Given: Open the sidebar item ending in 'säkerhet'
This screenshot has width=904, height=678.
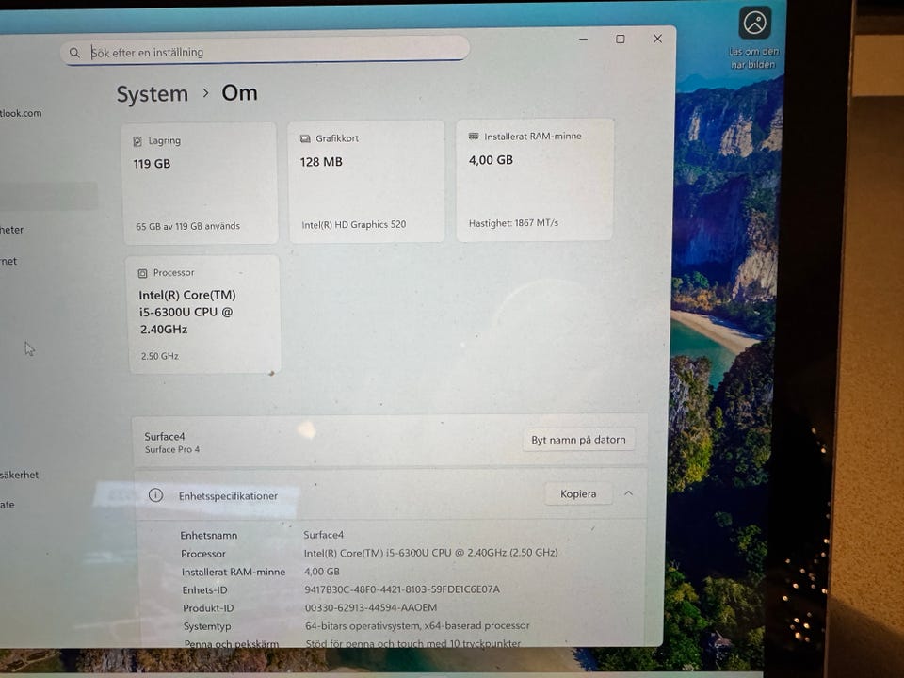Looking at the screenshot, I should (x=20, y=475).
